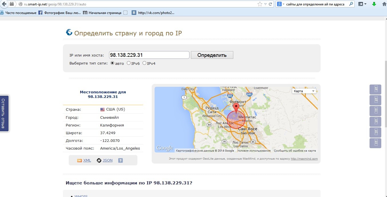Open the address bar history dropdown arrow
Viewport: 387px width, 197px height.
click(265, 4)
